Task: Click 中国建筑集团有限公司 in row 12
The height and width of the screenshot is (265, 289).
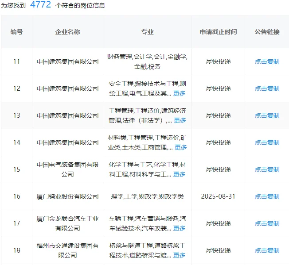Action: click(68, 88)
